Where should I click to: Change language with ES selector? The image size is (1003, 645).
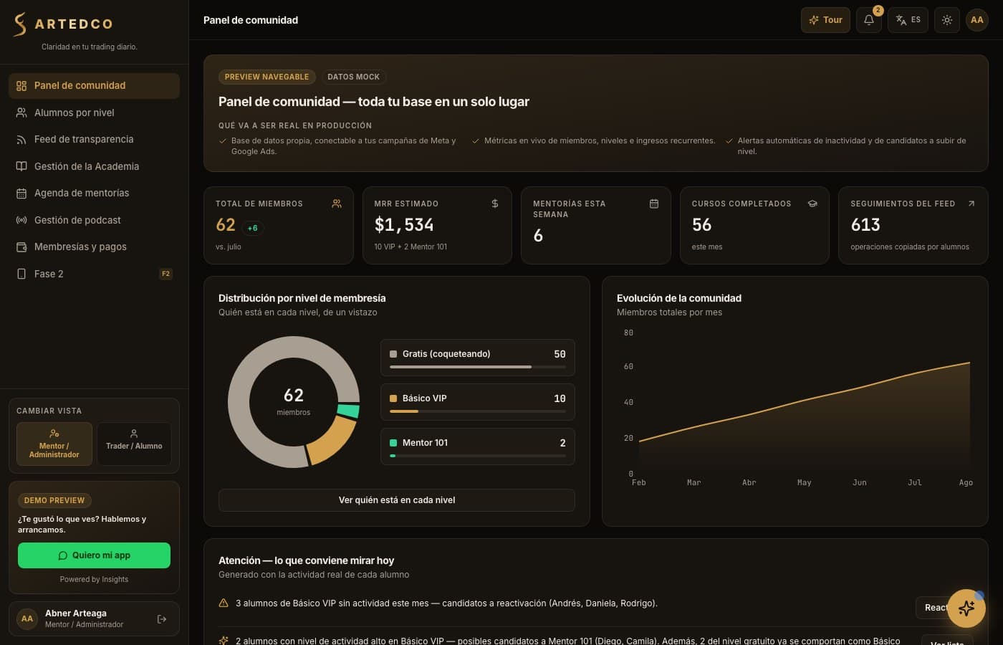[x=908, y=20]
